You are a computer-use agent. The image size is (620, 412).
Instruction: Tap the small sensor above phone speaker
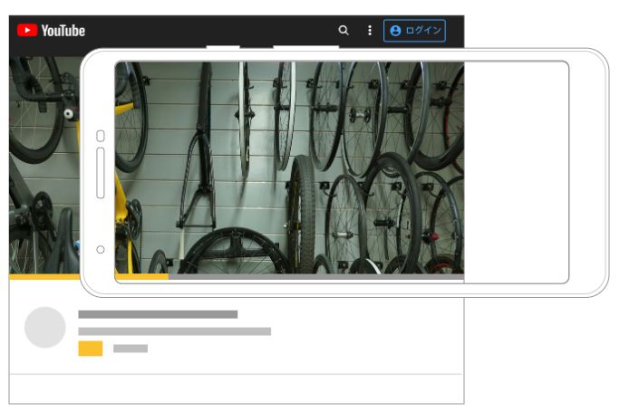coord(100,136)
